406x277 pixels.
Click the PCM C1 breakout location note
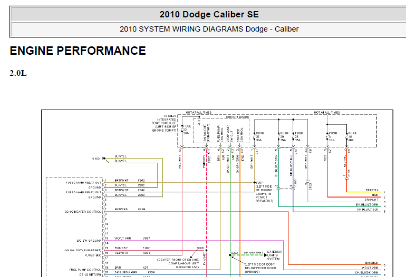(x=264, y=193)
